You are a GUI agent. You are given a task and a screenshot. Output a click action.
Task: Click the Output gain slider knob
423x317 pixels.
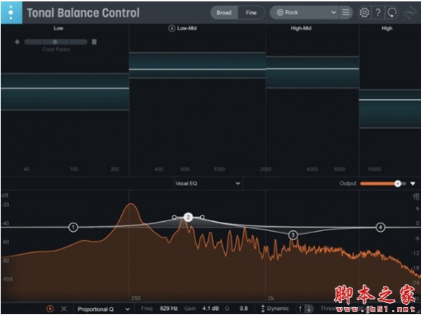[x=398, y=184]
